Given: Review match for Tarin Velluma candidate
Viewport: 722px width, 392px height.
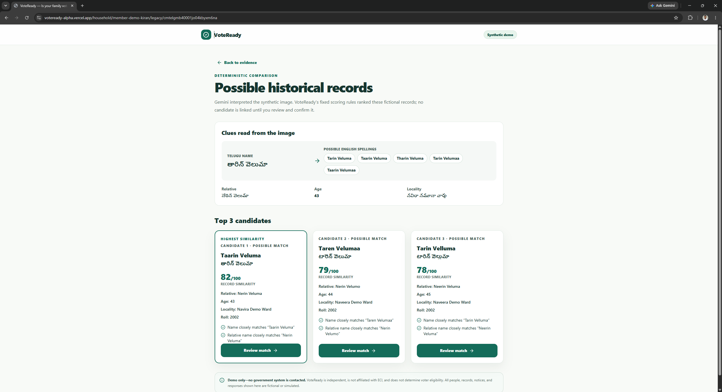Looking at the screenshot, I should coord(457,351).
